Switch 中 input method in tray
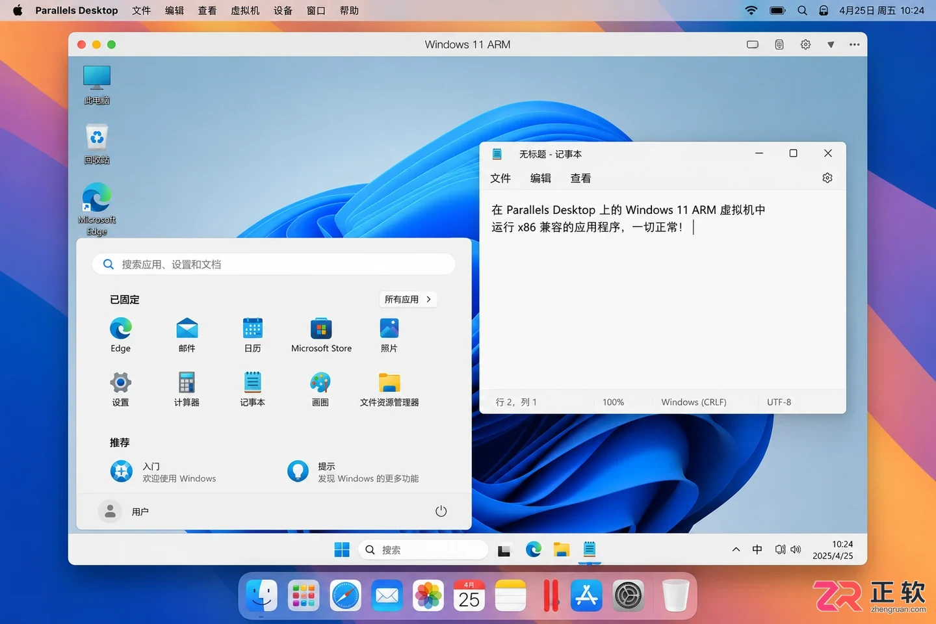Image resolution: width=936 pixels, height=624 pixels. (757, 549)
